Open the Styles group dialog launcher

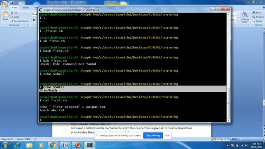click(248, 25)
